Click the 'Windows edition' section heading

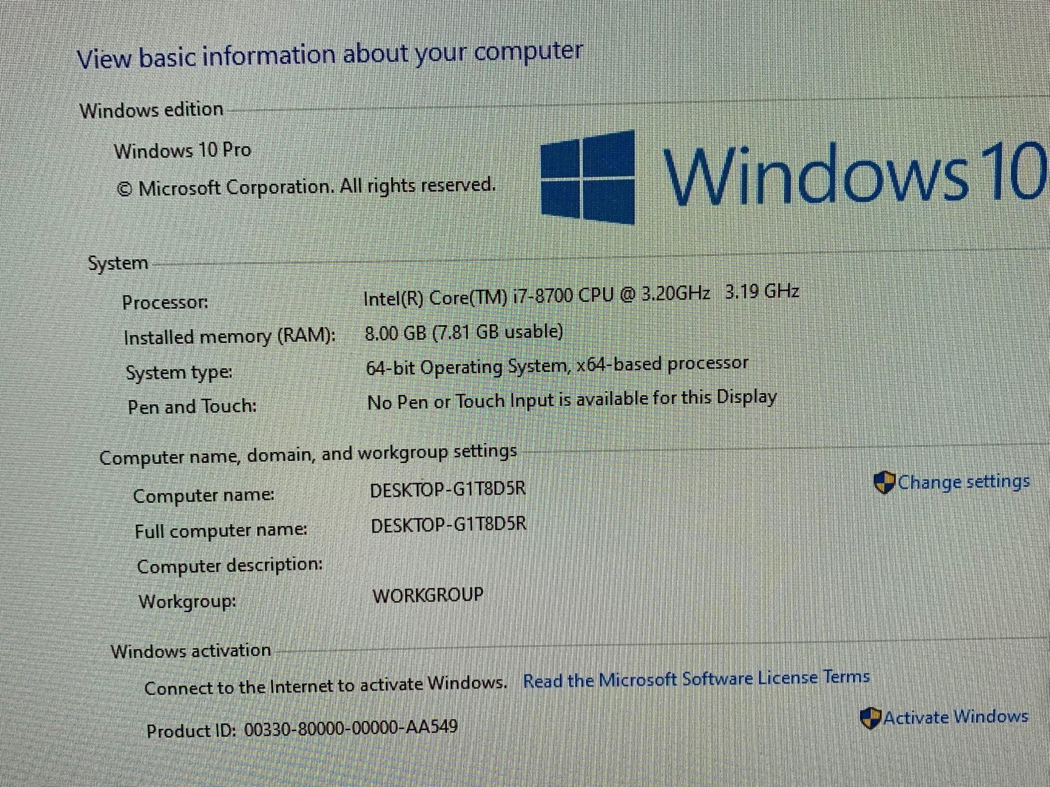click(152, 110)
